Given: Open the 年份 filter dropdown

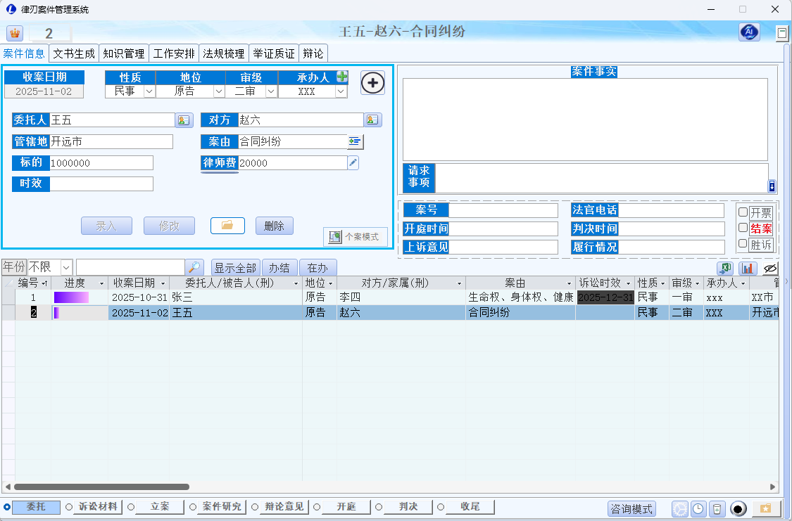Looking at the screenshot, I should (x=66, y=268).
